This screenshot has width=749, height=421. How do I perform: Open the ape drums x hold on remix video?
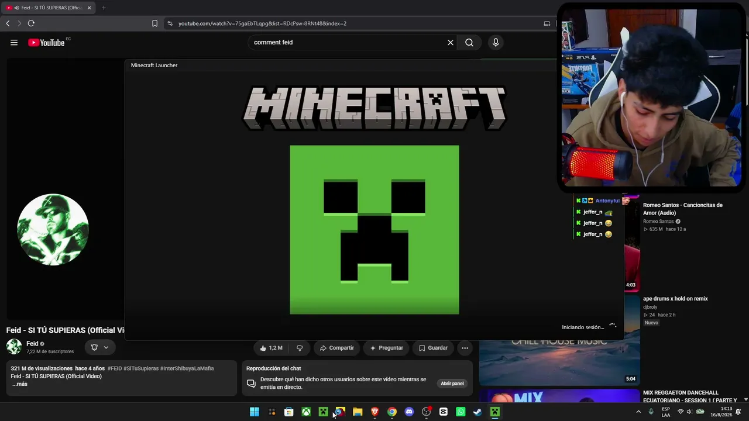[675, 299]
